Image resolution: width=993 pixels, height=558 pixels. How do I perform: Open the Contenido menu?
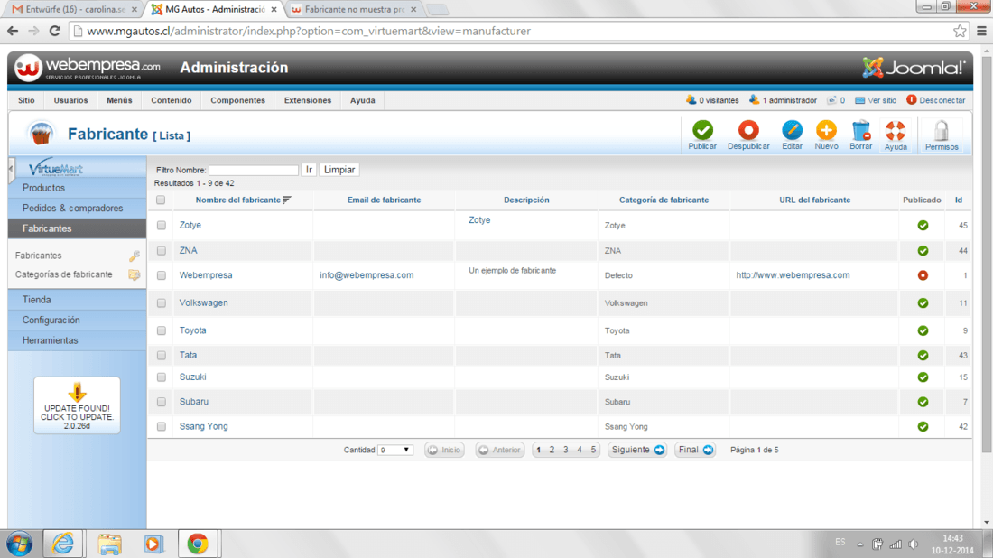click(x=171, y=100)
